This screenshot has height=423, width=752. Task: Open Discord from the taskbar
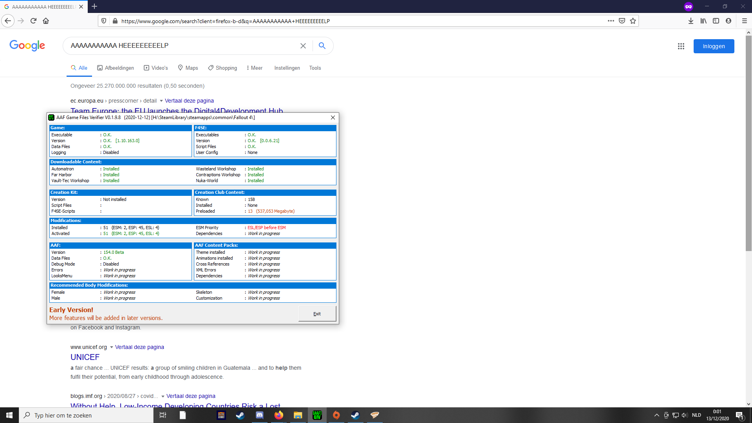pyautogui.click(x=260, y=415)
